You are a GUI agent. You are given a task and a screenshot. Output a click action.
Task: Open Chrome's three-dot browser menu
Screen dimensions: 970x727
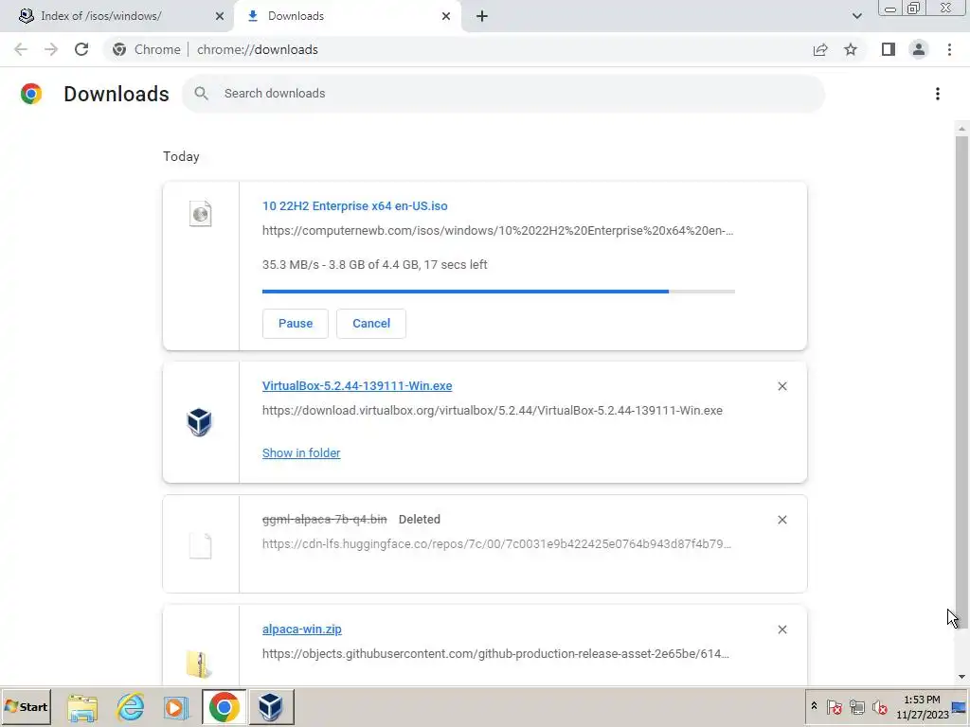(x=949, y=49)
